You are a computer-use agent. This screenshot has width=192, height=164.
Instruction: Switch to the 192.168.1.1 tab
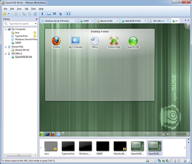pos(158,21)
